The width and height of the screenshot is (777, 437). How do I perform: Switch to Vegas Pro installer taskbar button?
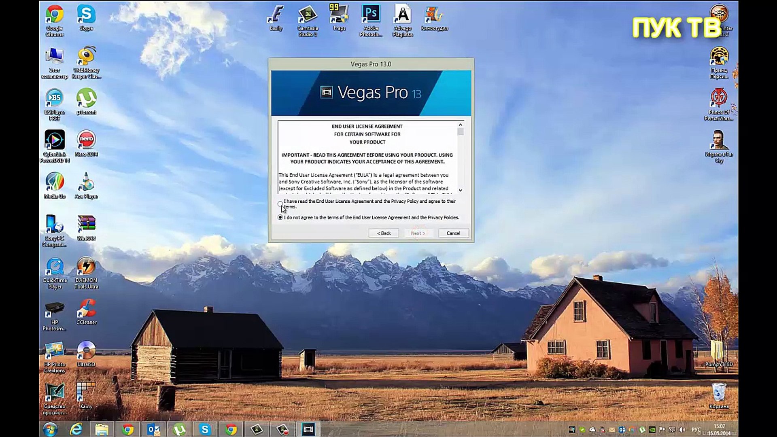coord(308,429)
